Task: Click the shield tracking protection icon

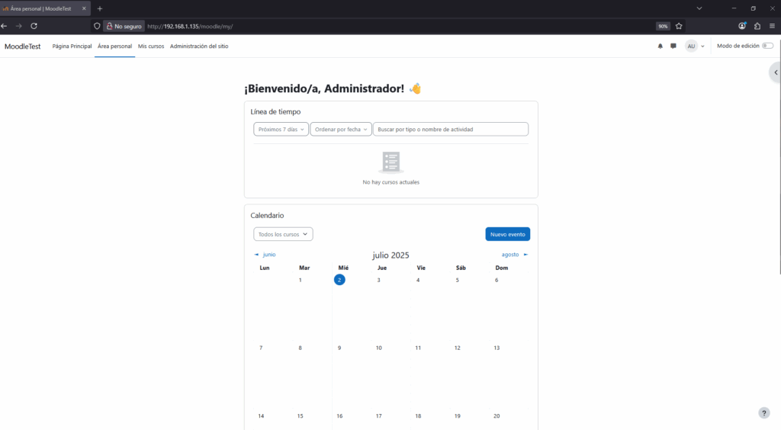Action: coord(97,26)
